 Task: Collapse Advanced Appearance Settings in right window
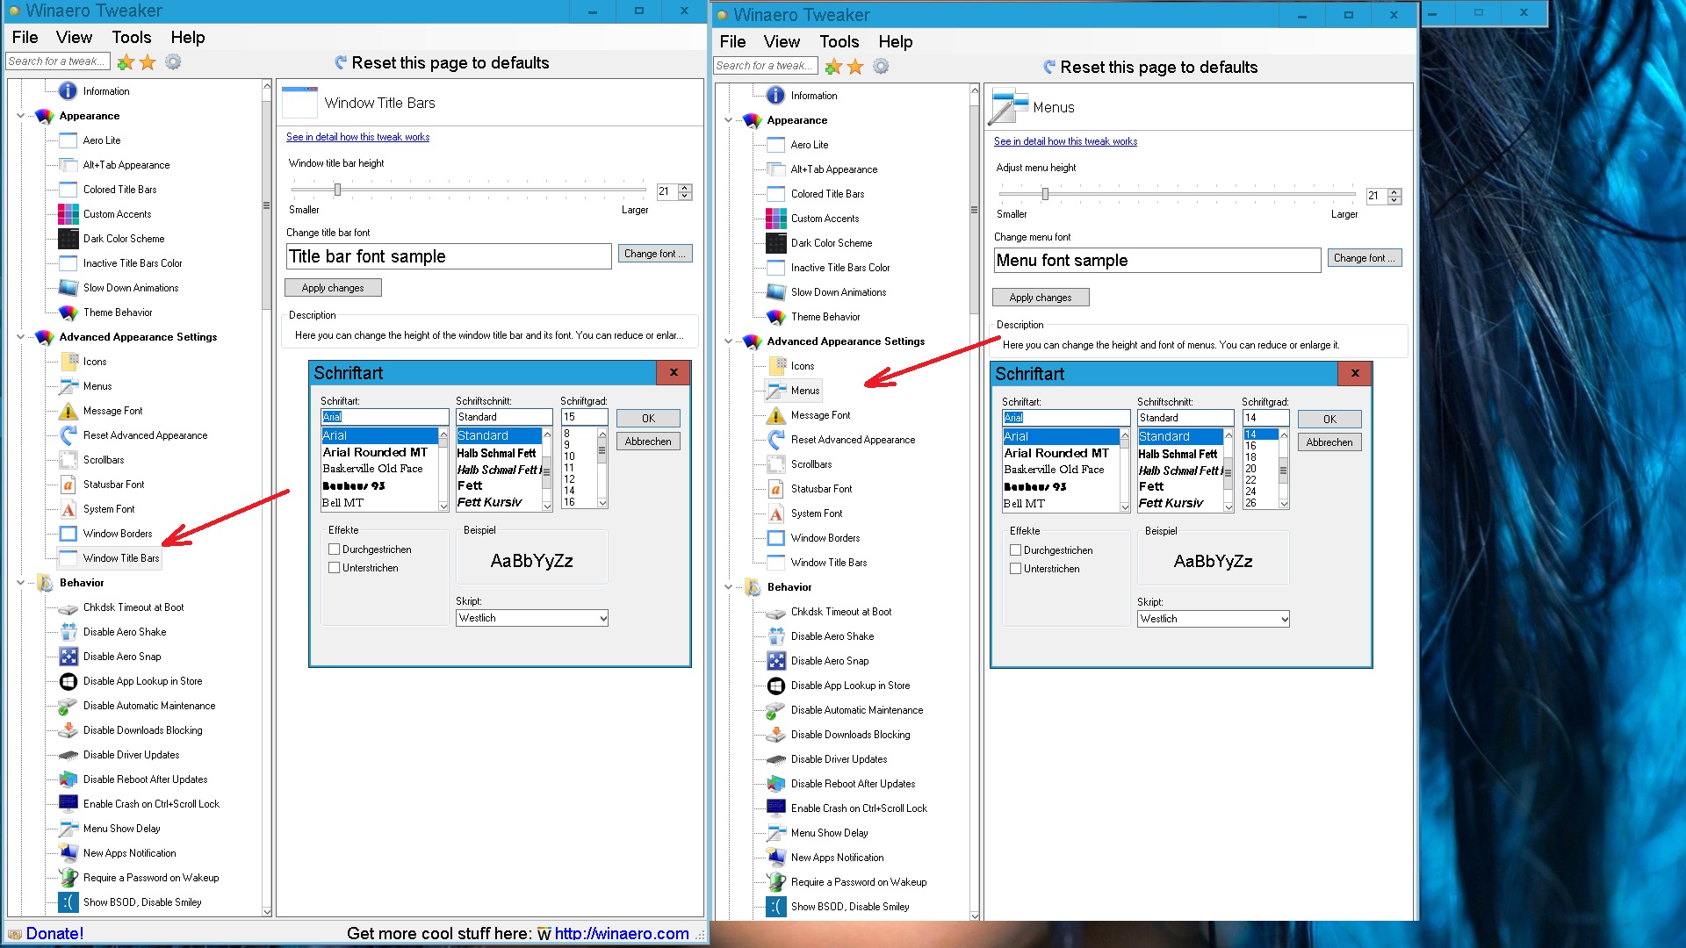728,341
